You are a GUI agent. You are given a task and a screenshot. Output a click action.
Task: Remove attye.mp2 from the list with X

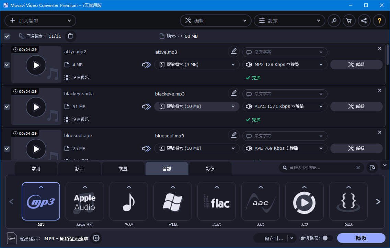380,48
